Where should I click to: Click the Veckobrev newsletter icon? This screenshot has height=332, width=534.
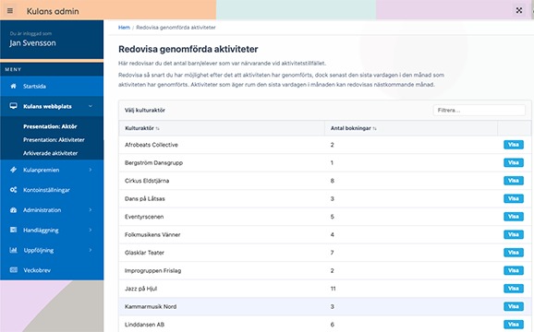13,270
